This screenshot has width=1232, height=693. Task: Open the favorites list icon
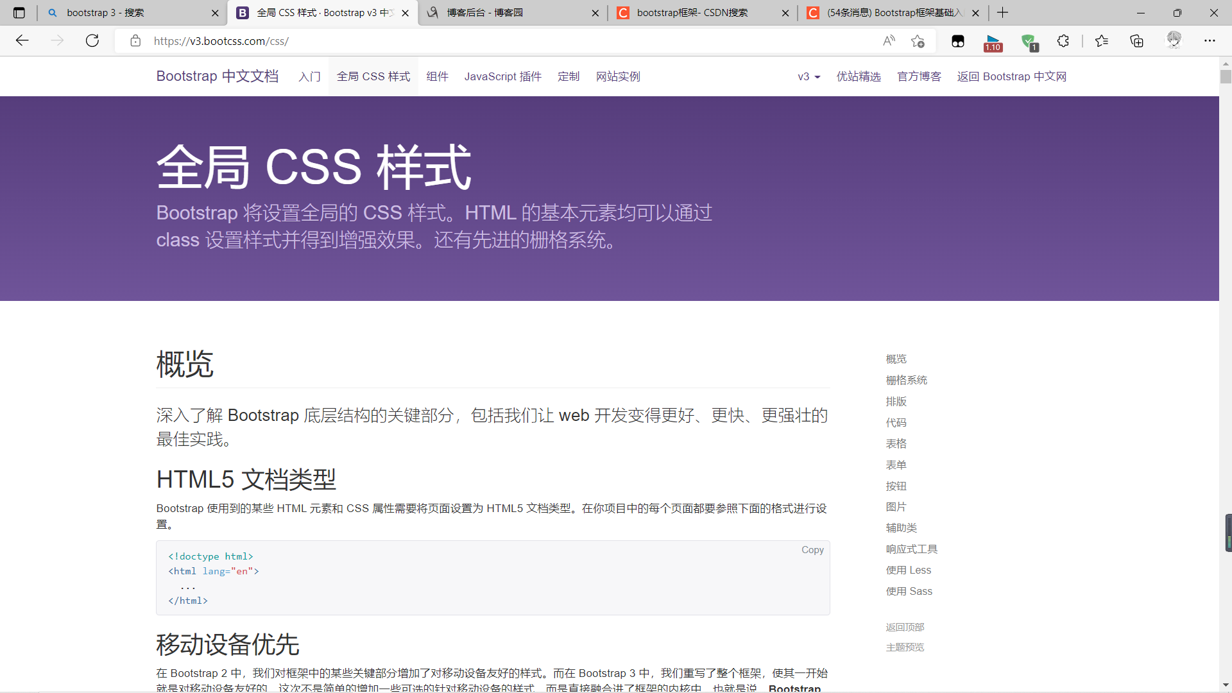tap(1102, 41)
